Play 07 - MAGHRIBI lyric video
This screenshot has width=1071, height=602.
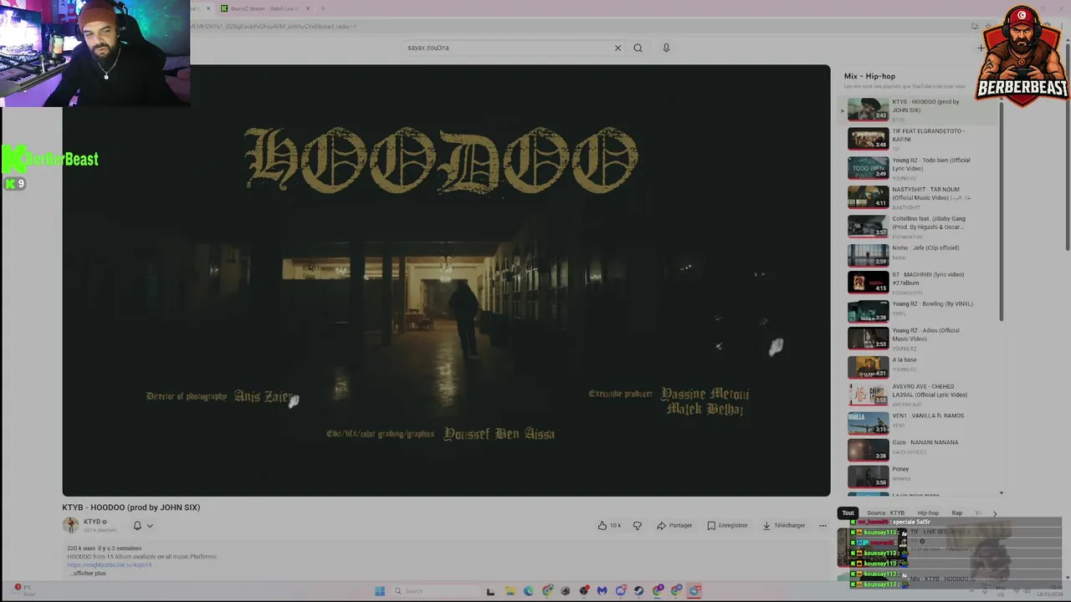pyautogui.click(x=920, y=283)
